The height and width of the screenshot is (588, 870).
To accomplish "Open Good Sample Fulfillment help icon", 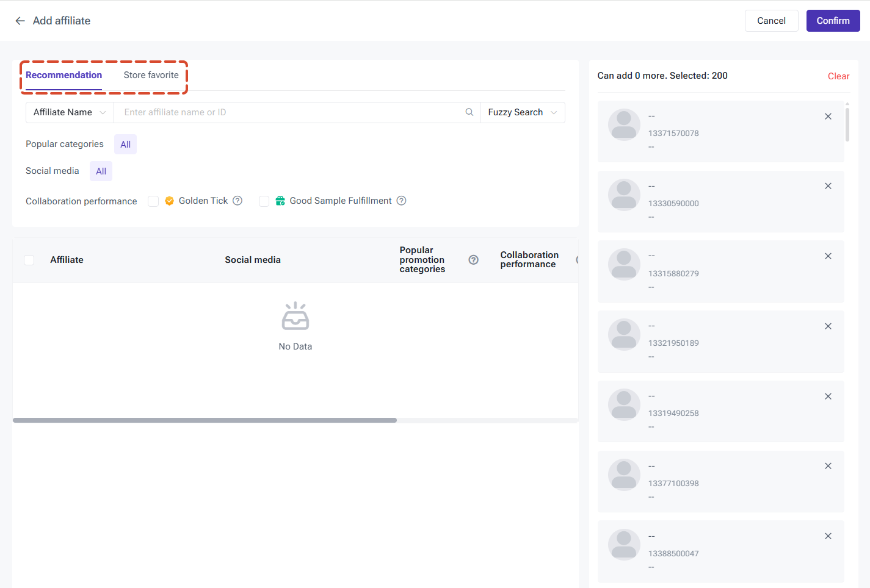I will click(401, 201).
